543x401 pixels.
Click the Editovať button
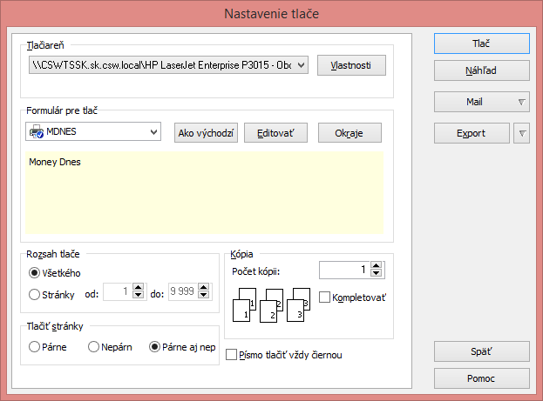tap(275, 133)
